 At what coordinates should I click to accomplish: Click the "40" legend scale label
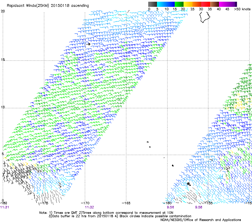pos(219,9)
